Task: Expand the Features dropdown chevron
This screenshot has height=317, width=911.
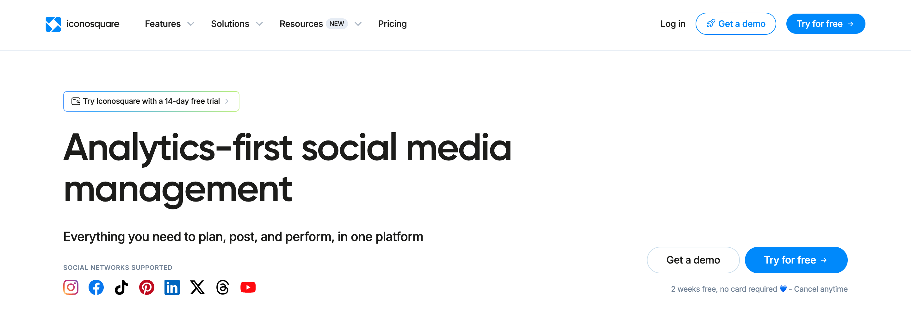Action: pyautogui.click(x=191, y=24)
